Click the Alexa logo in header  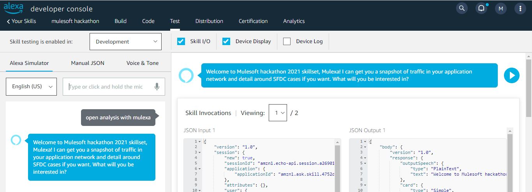(14, 7)
